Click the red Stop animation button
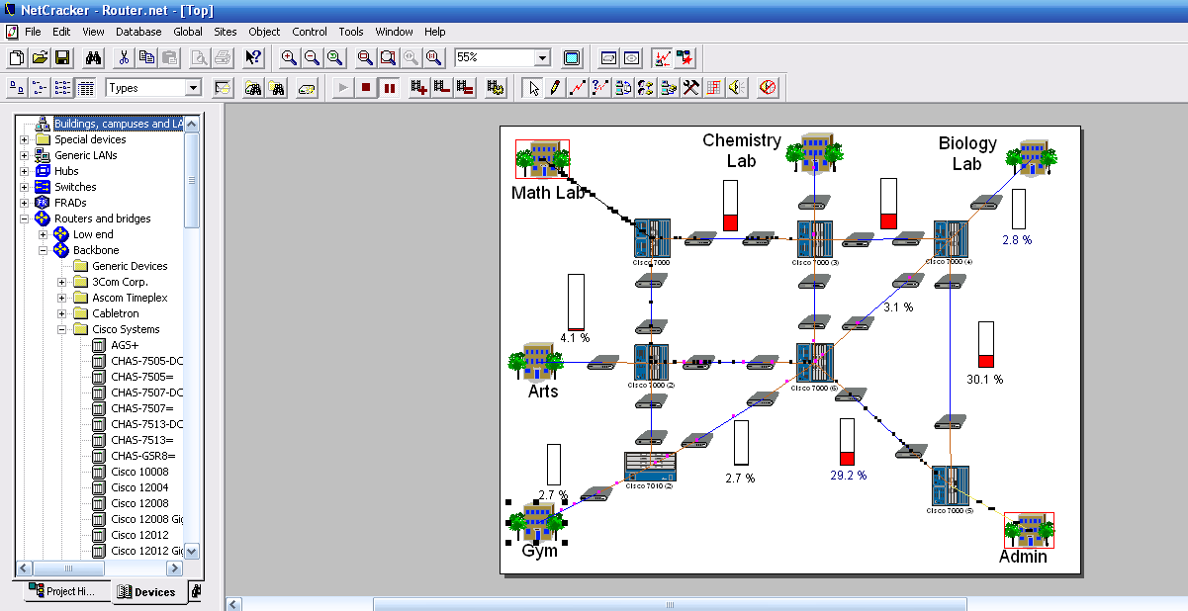The width and height of the screenshot is (1188, 611). click(x=366, y=88)
